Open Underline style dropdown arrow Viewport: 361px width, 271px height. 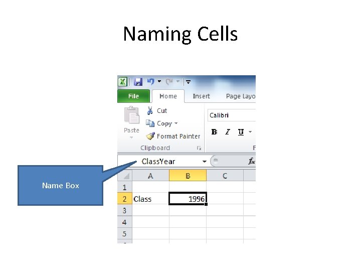[x=250, y=132]
